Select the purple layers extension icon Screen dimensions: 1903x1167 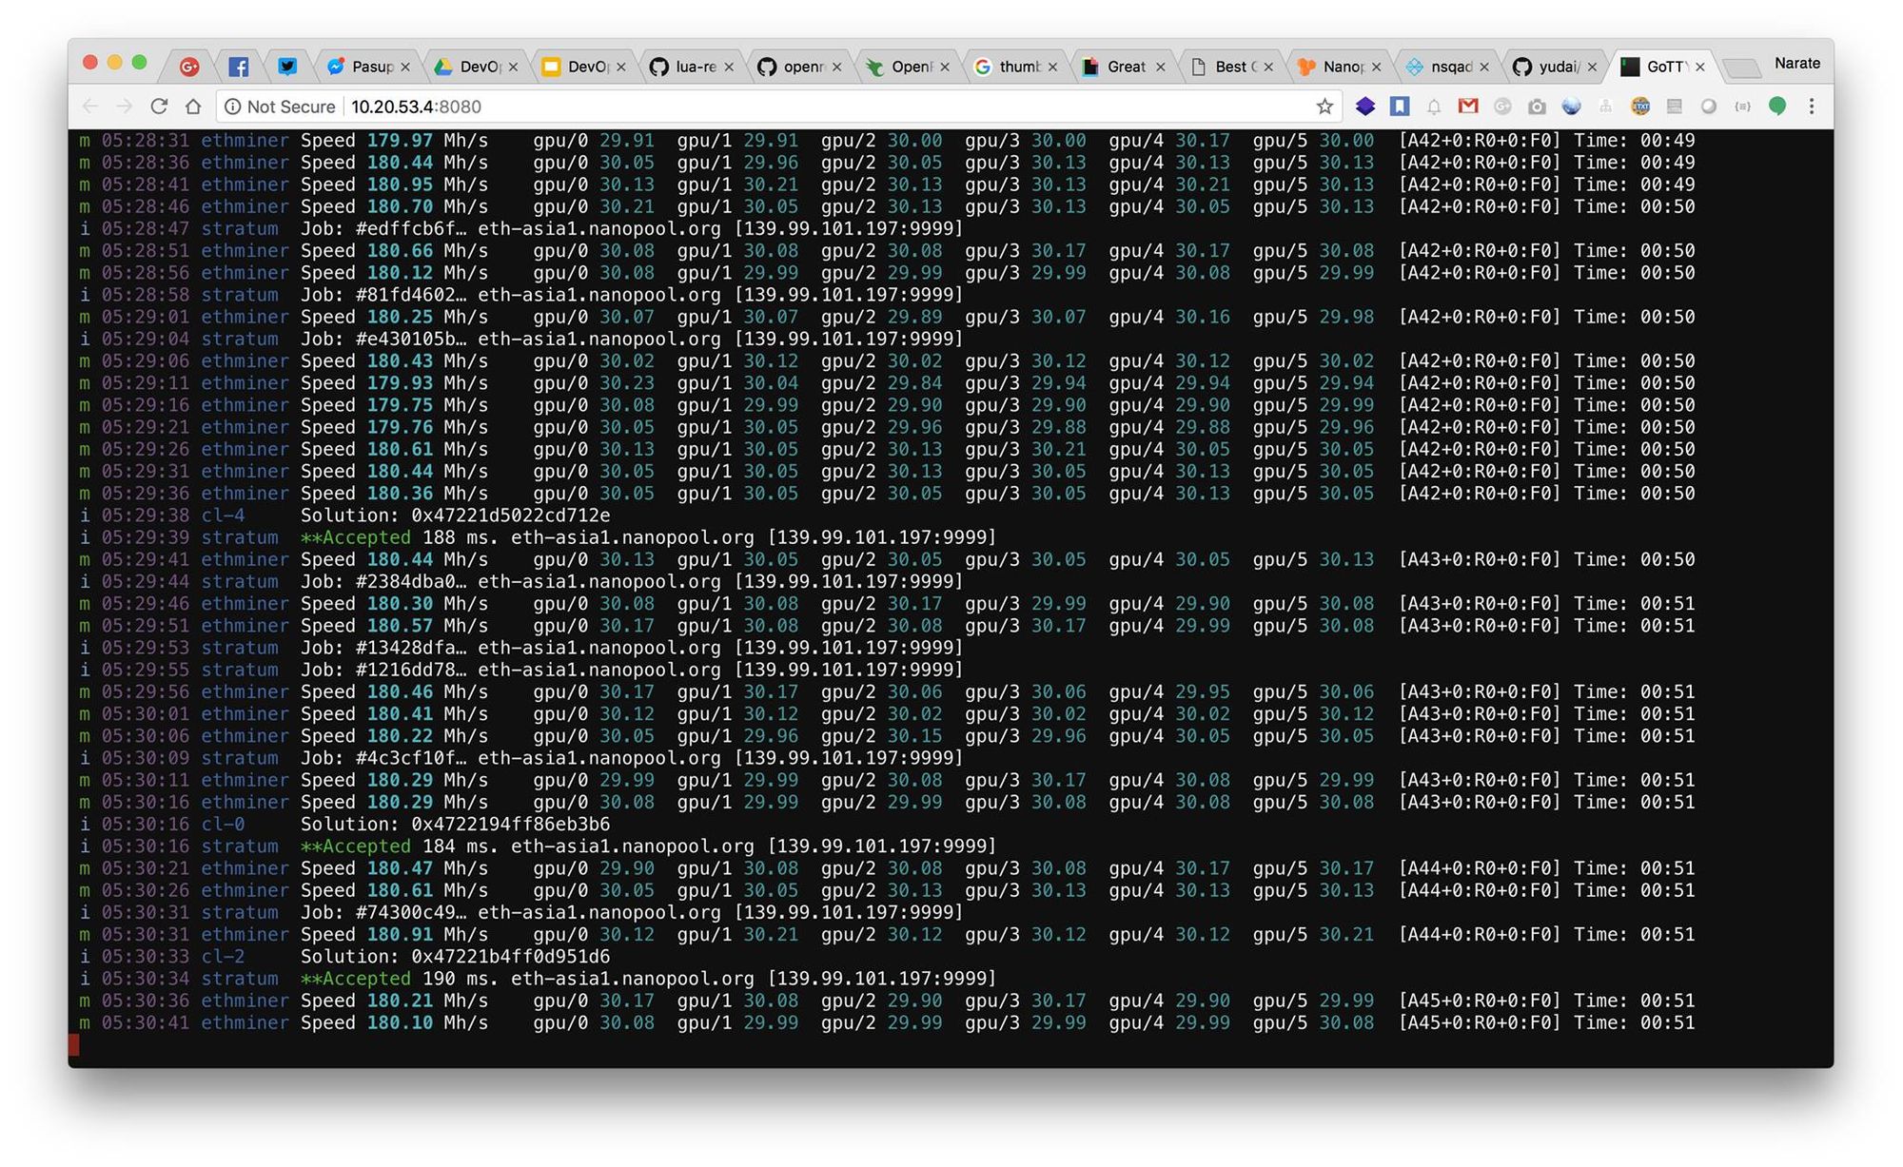(x=1365, y=107)
